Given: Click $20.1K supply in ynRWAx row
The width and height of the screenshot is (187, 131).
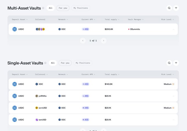Looking at the screenshot, I should 108,96.
